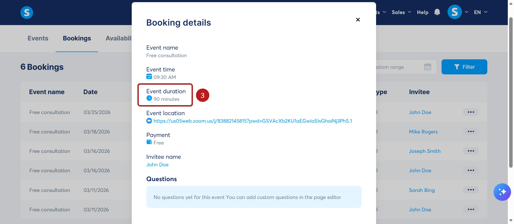
Task: Open Help in the top navigation
Action: coord(422,12)
